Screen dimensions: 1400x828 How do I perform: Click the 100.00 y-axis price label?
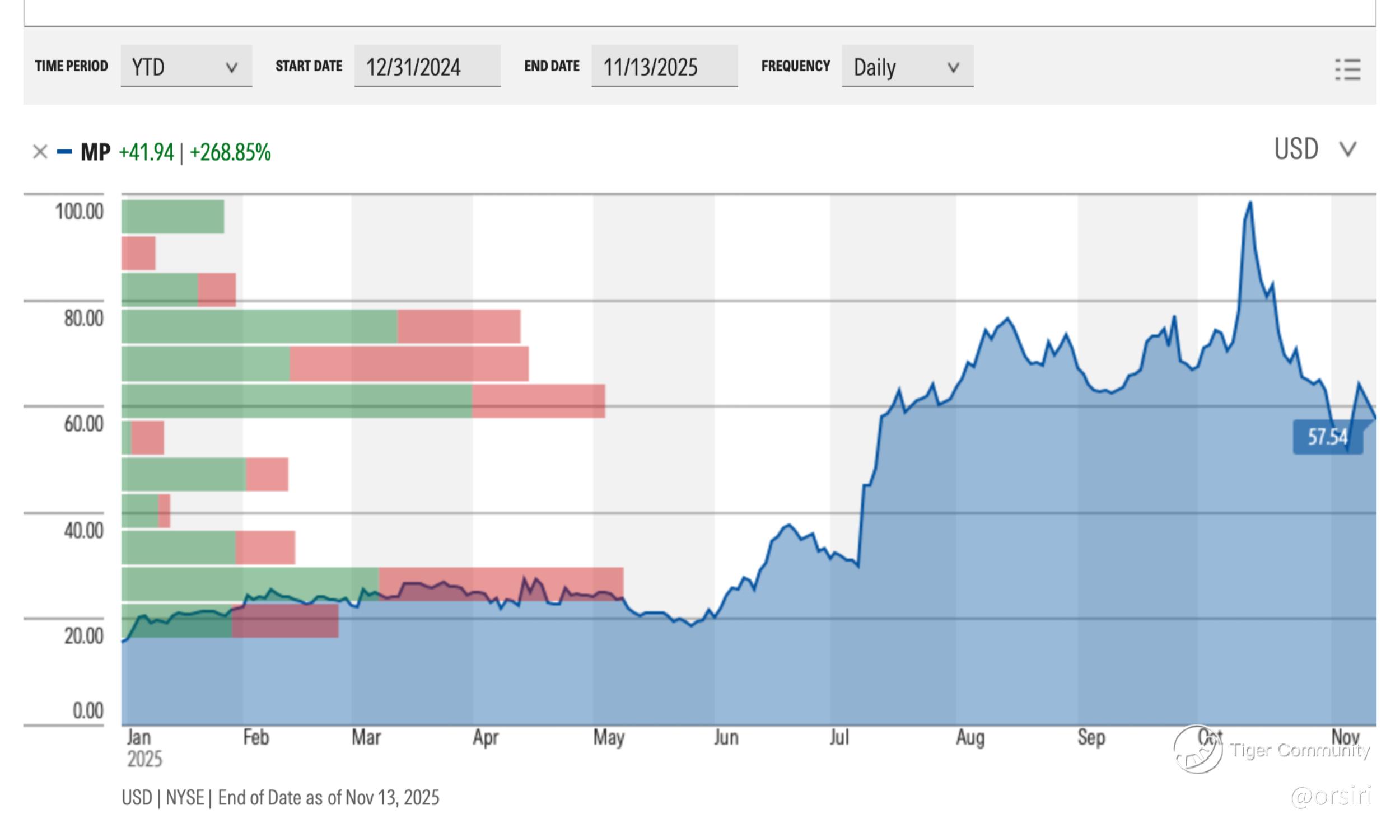(x=79, y=212)
